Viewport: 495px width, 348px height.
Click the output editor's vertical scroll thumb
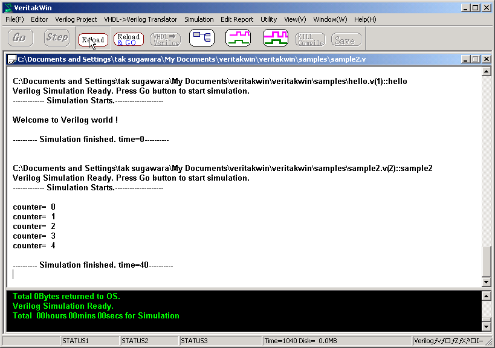pos(486,261)
